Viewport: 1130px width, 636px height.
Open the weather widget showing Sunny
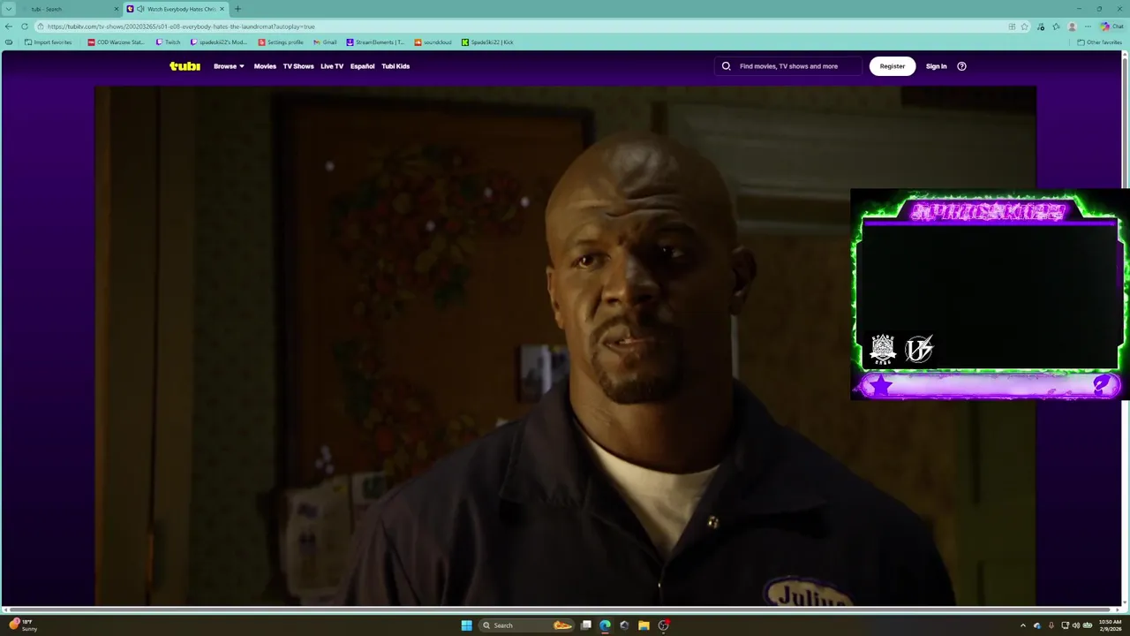click(24, 625)
